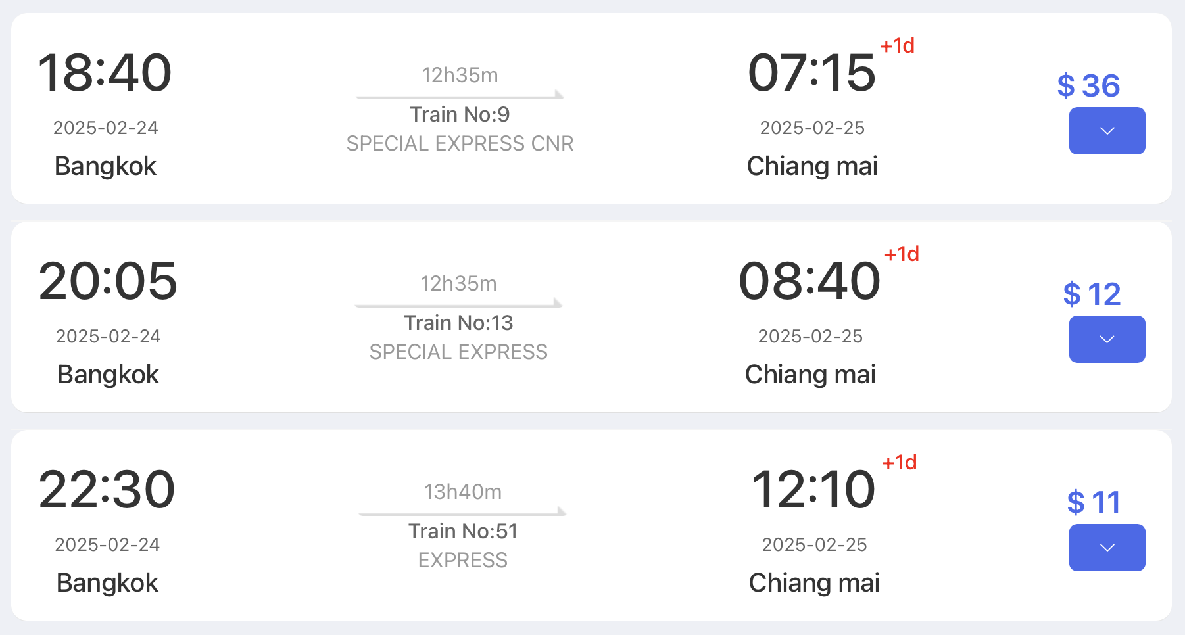
Task: Click the $12 price label
Action: (x=1092, y=294)
